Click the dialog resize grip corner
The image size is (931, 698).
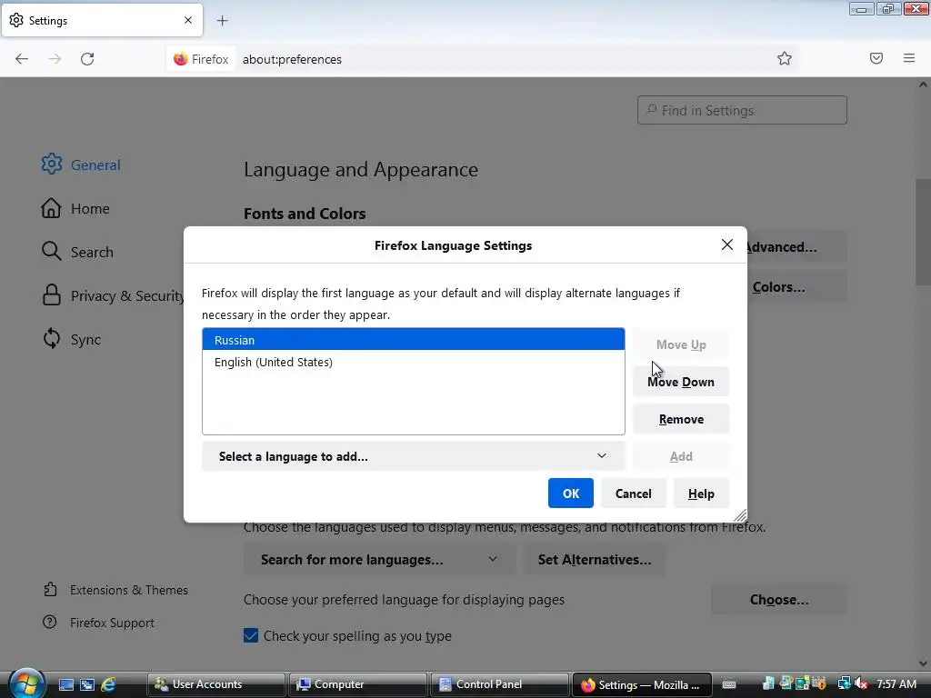point(740,516)
